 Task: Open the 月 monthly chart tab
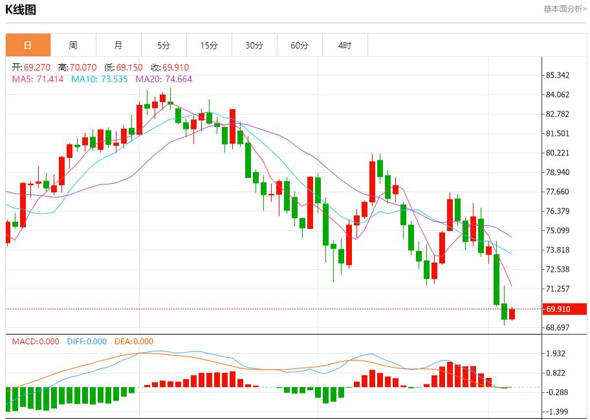point(118,45)
